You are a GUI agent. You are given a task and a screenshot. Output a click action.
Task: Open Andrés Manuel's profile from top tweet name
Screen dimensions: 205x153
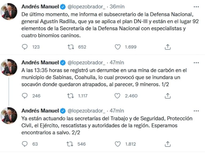tap(40, 6)
